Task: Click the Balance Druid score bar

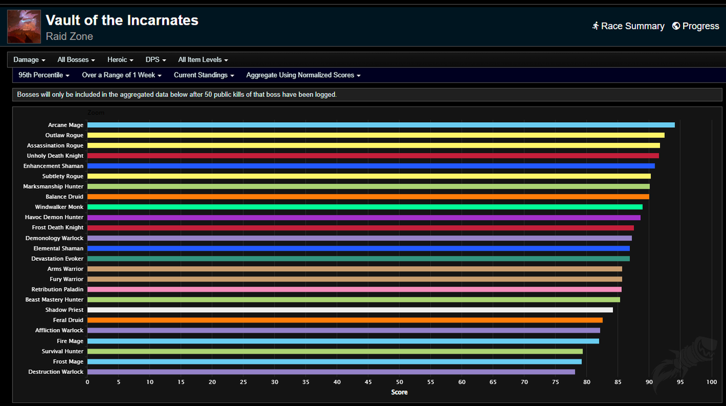Action: [368, 197]
